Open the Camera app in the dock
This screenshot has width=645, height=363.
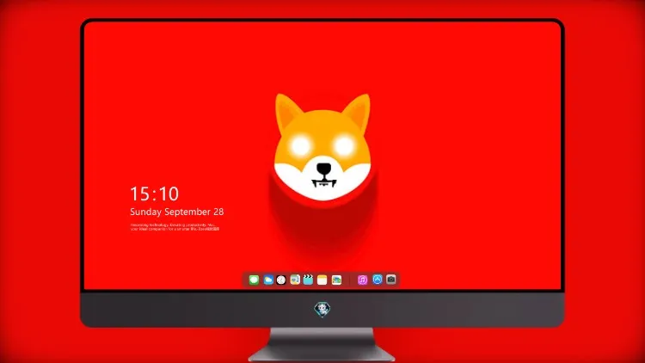click(x=391, y=280)
